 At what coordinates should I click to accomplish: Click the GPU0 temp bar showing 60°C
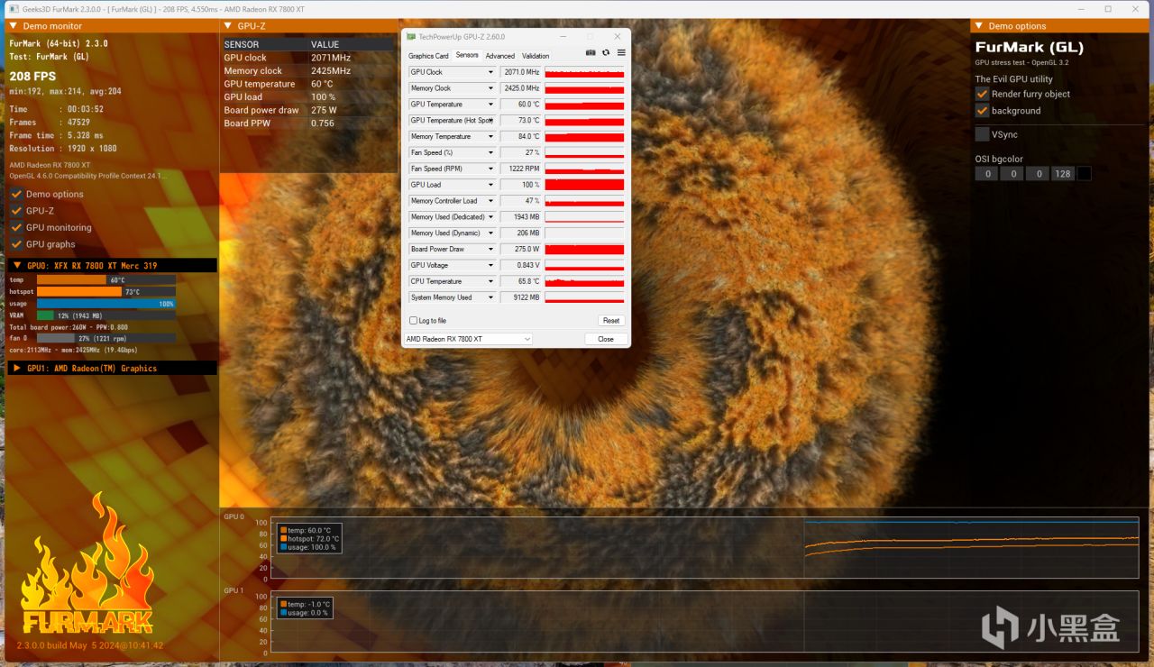point(106,280)
